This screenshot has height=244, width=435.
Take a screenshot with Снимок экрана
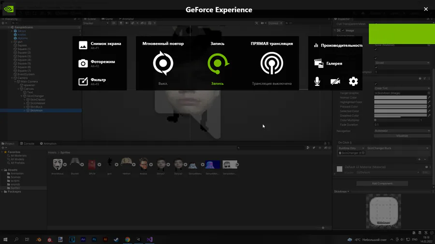coord(100,45)
